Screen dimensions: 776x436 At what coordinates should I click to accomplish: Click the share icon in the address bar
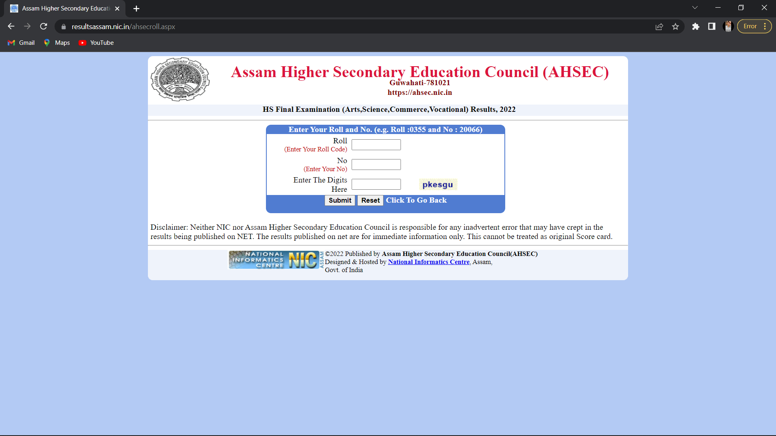(659, 26)
